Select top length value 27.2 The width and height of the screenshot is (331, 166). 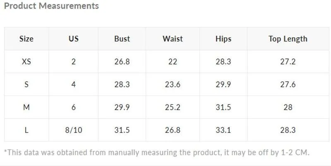pos(288,62)
